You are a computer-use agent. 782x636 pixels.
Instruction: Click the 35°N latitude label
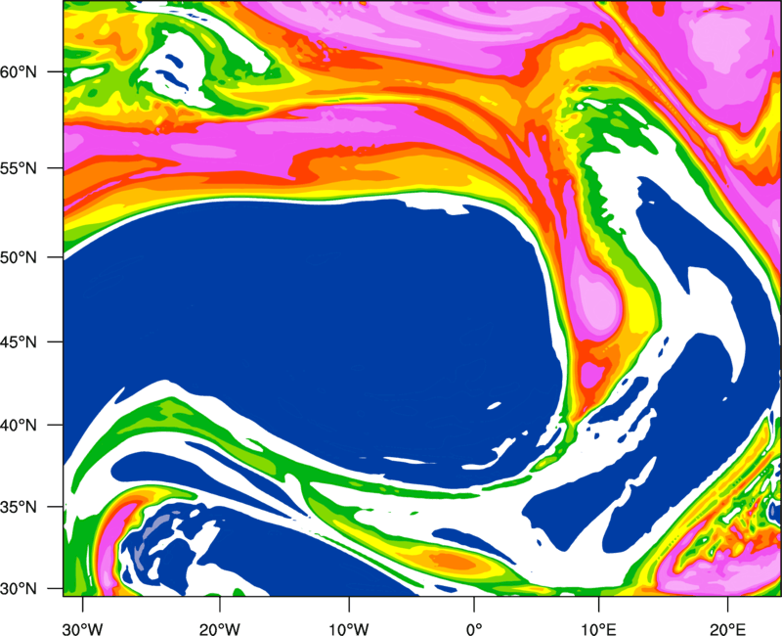click(x=19, y=508)
